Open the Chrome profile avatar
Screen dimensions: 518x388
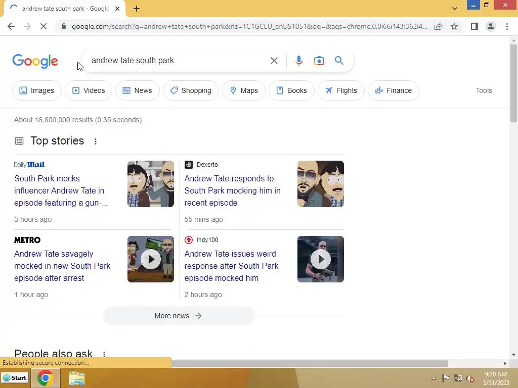491,26
